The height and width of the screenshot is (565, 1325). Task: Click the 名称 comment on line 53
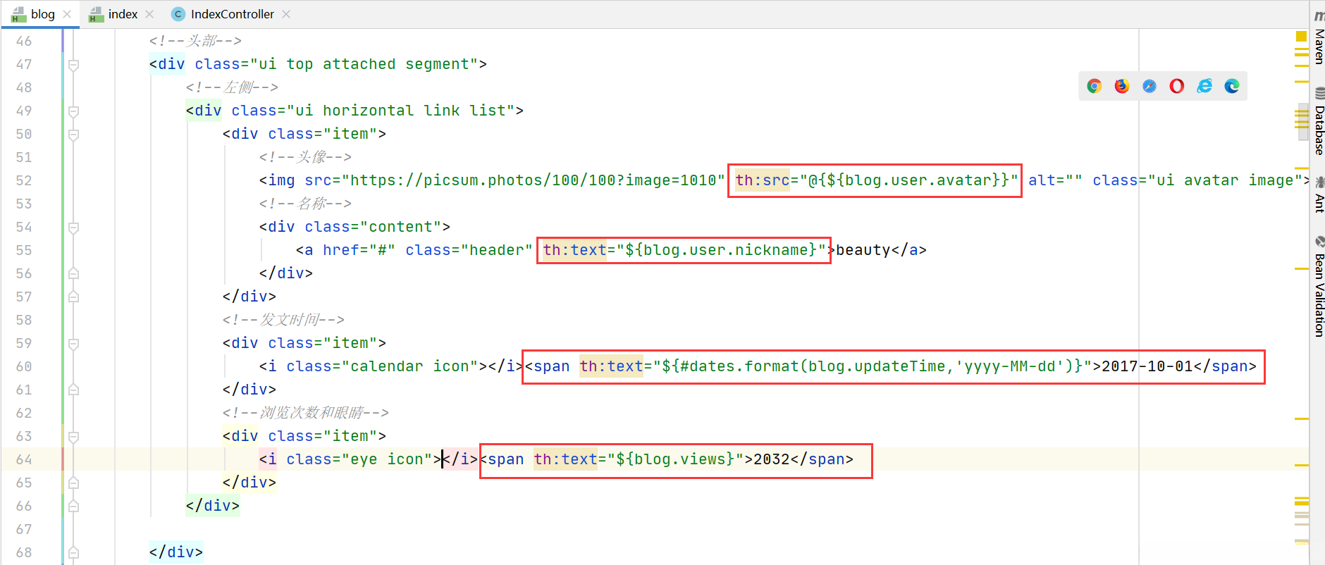305,204
